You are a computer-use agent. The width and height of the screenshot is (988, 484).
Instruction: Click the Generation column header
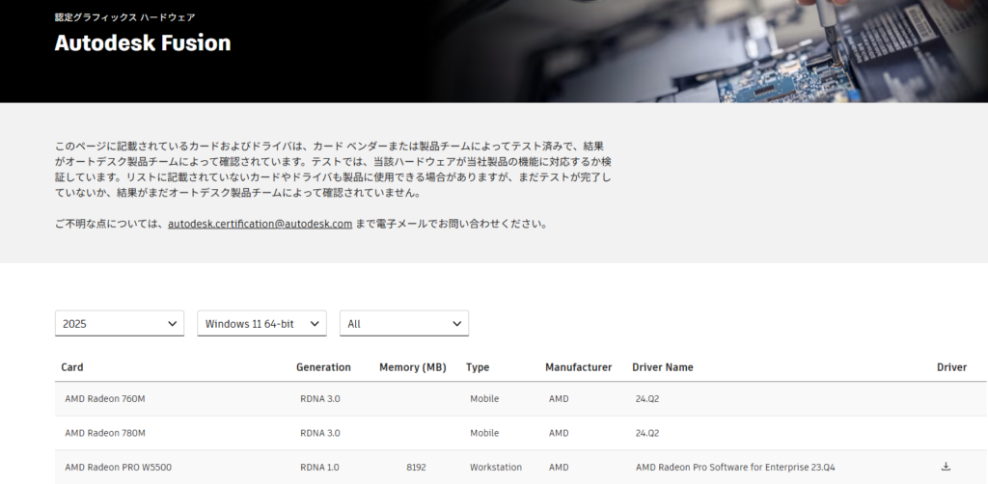[324, 367]
